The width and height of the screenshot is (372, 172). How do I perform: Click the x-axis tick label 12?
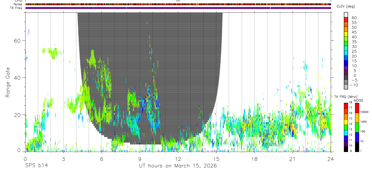[x=178, y=159]
